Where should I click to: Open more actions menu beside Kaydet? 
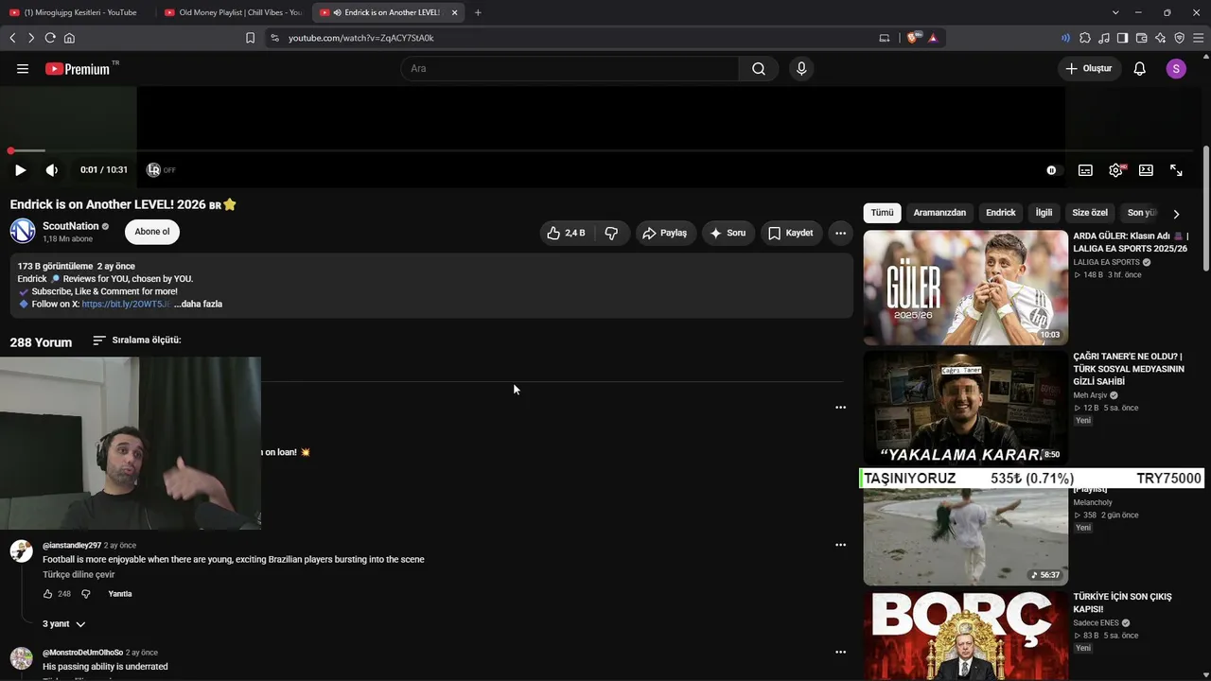click(840, 233)
